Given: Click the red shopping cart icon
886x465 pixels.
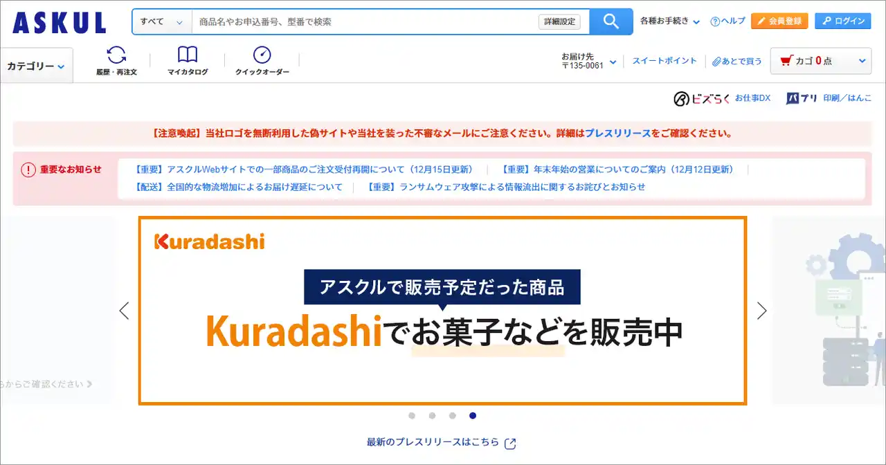Looking at the screenshot, I should click(787, 60).
